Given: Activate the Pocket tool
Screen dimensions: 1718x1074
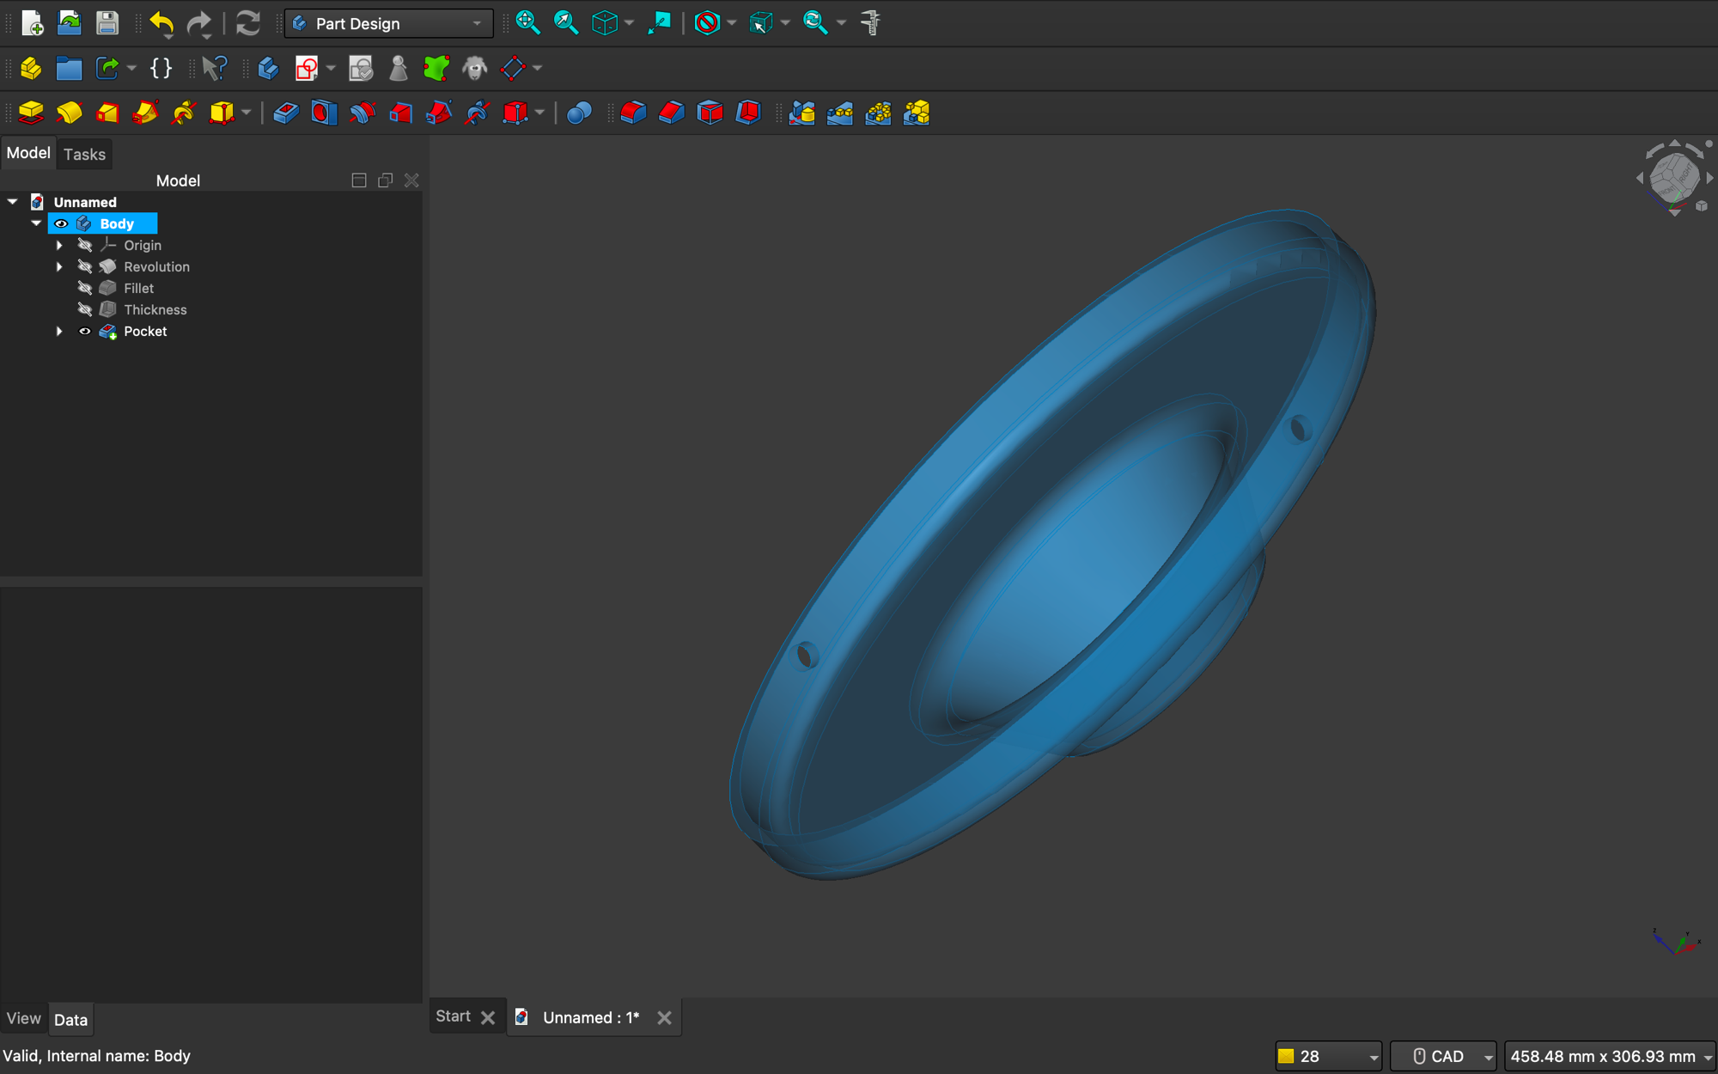Looking at the screenshot, I should [x=287, y=113].
